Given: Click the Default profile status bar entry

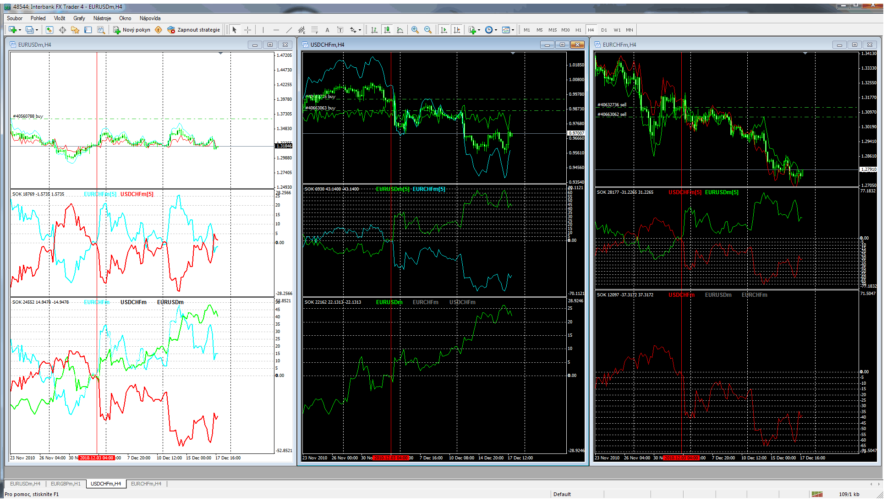Looking at the screenshot, I should pos(562,494).
